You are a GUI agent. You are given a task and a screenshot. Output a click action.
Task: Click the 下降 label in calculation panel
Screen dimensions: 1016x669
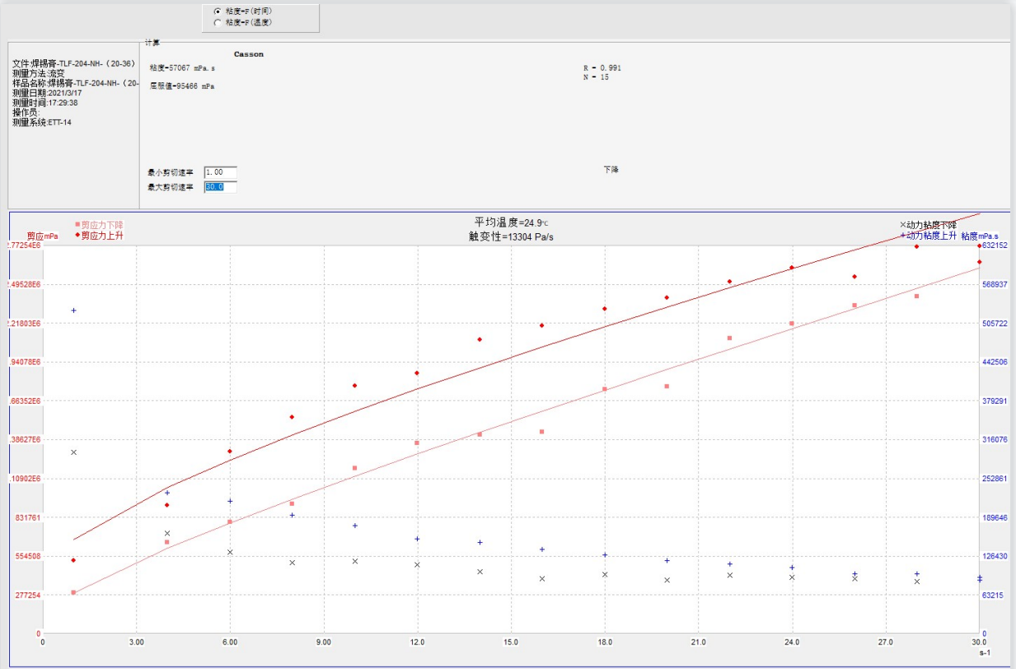tap(611, 170)
